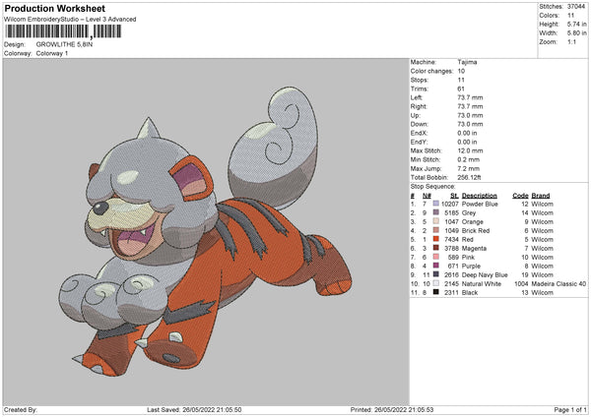Click the Width value 5.80 in

(x=576, y=33)
